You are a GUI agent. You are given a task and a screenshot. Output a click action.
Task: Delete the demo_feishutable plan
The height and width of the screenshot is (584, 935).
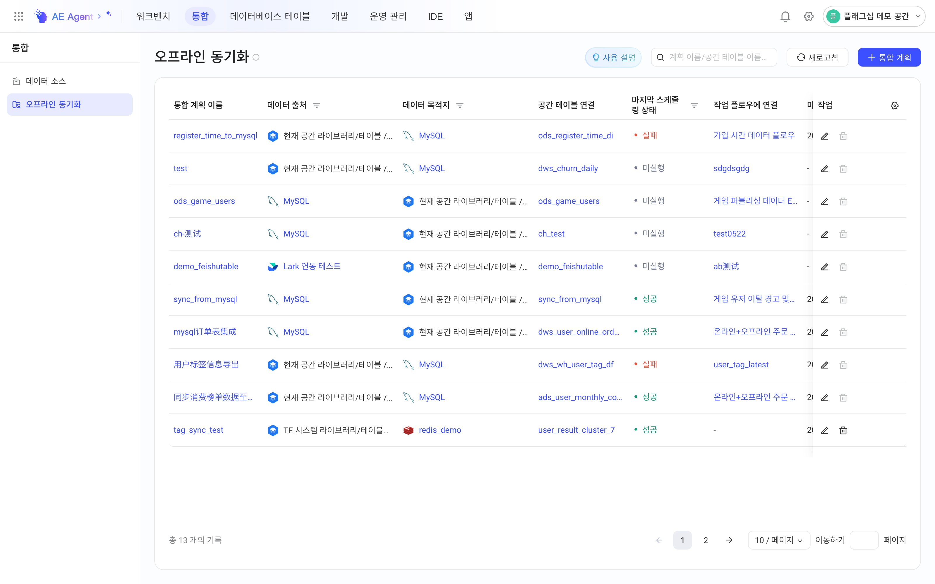(843, 267)
